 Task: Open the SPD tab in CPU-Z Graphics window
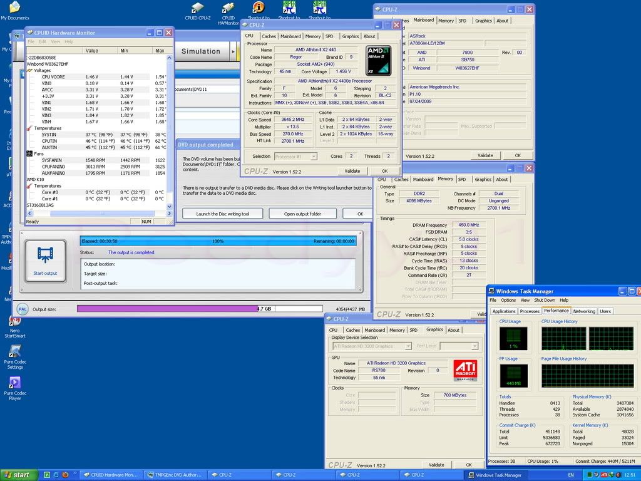click(x=413, y=330)
